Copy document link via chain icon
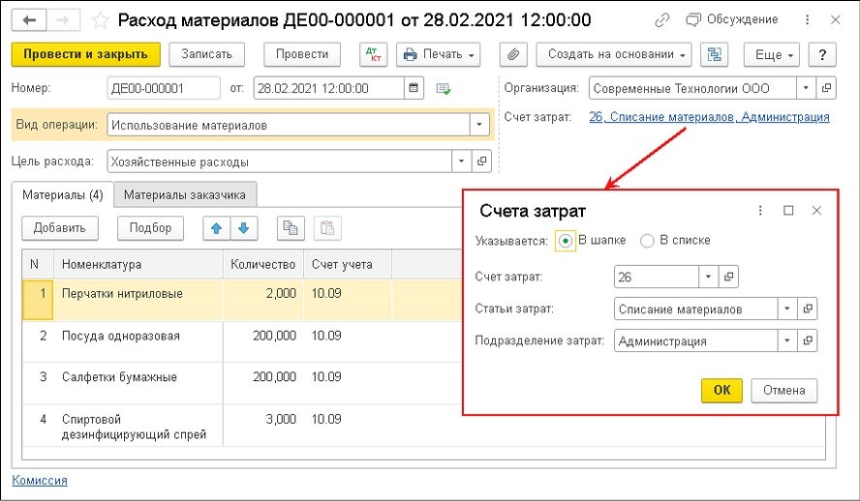The width and height of the screenshot is (860, 501). click(662, 19)
